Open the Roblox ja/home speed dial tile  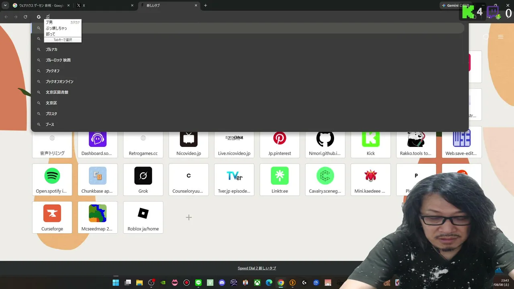[x=143, y=218]
